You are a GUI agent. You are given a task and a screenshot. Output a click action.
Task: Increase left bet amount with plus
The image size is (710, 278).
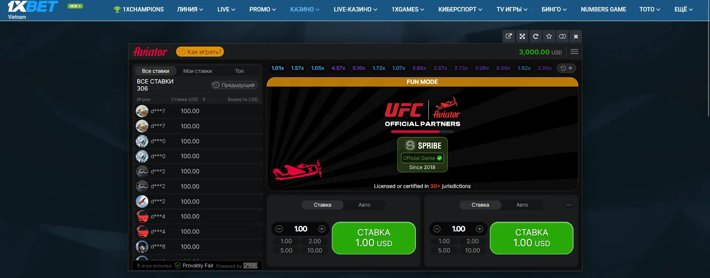coord(322,229)
